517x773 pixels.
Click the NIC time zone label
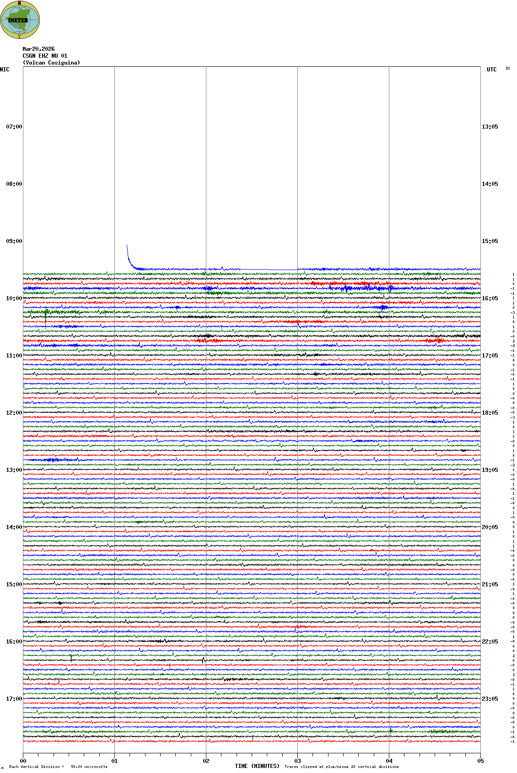5,70
